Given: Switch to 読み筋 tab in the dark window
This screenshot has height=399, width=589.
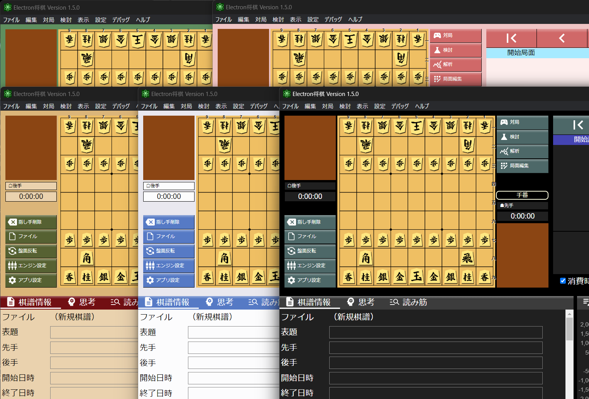Looking at the screenshot, I should click(x=408, y=302).
